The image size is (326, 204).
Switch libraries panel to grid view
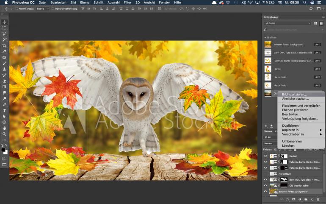[x=315, y=23]
